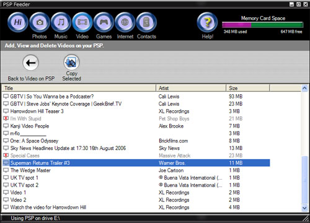Click artist 'Pet Shop Boys' cell

click(x=174, y=118)
